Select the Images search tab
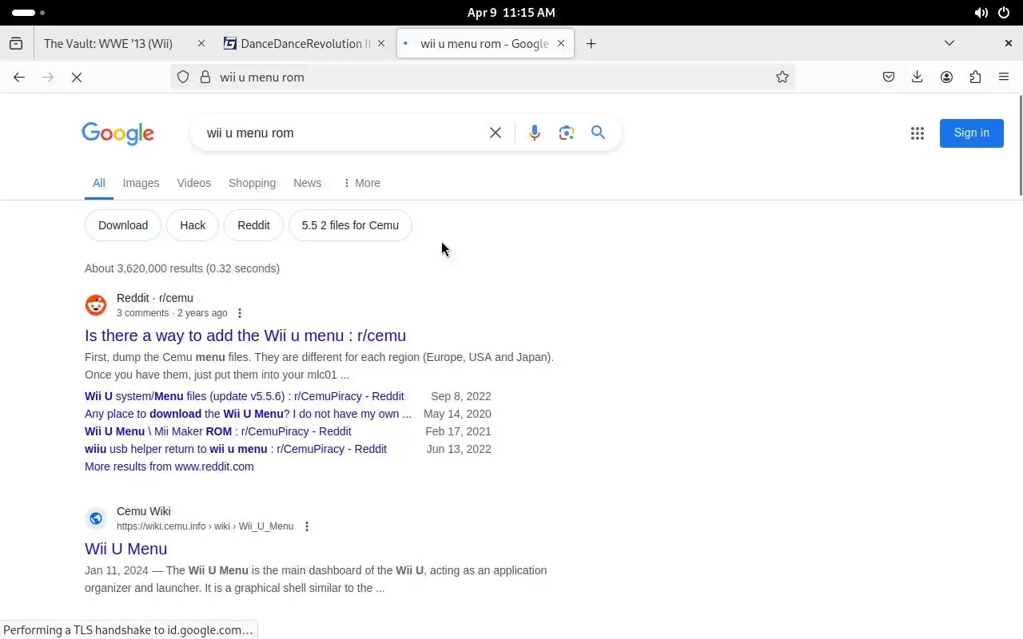Screen dimensions: 1023x639 pyautogui.click(x=141, y=183)
